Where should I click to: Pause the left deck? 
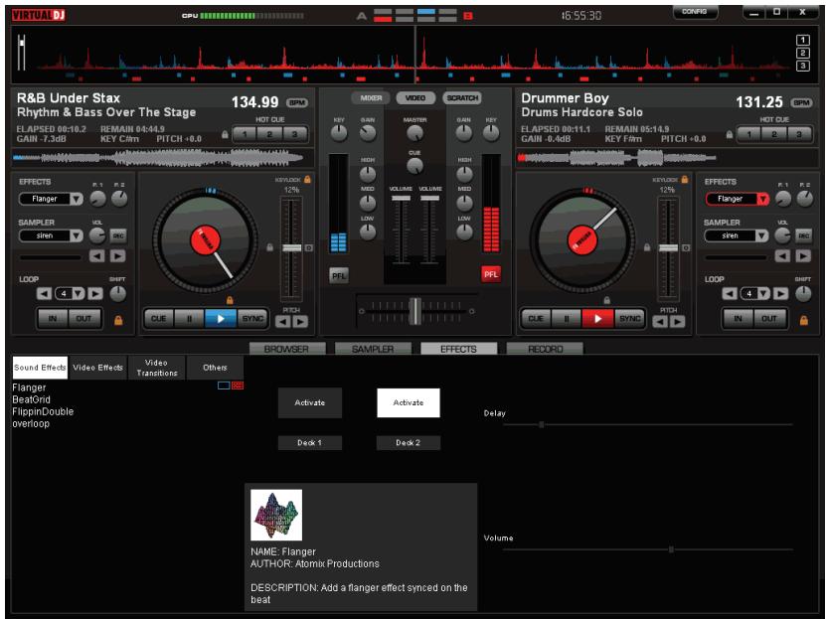pyautogui.click(x=190, y=319)
